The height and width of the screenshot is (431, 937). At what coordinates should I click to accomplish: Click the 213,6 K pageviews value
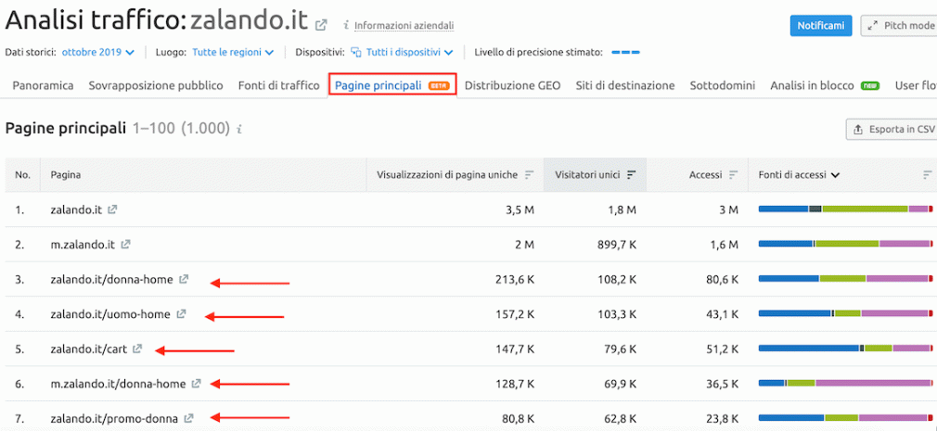[515, 279]
